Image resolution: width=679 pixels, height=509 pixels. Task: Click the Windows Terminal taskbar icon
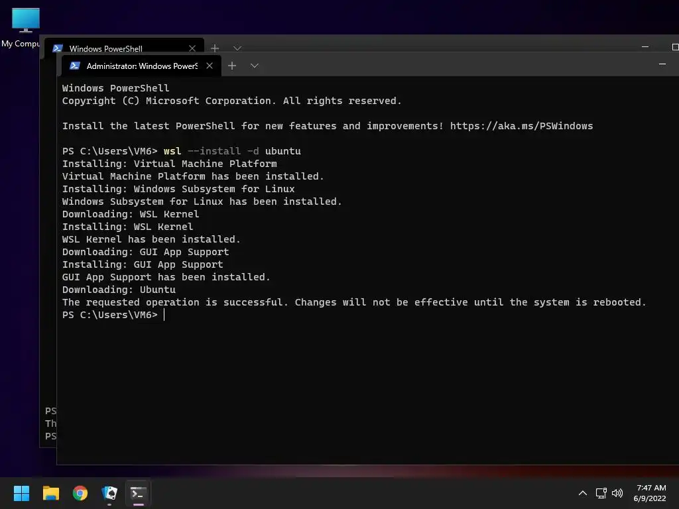pos(138,493)
